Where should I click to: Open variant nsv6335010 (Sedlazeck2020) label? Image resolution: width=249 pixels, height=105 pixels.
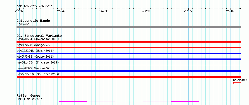click(x=39, y=74)
